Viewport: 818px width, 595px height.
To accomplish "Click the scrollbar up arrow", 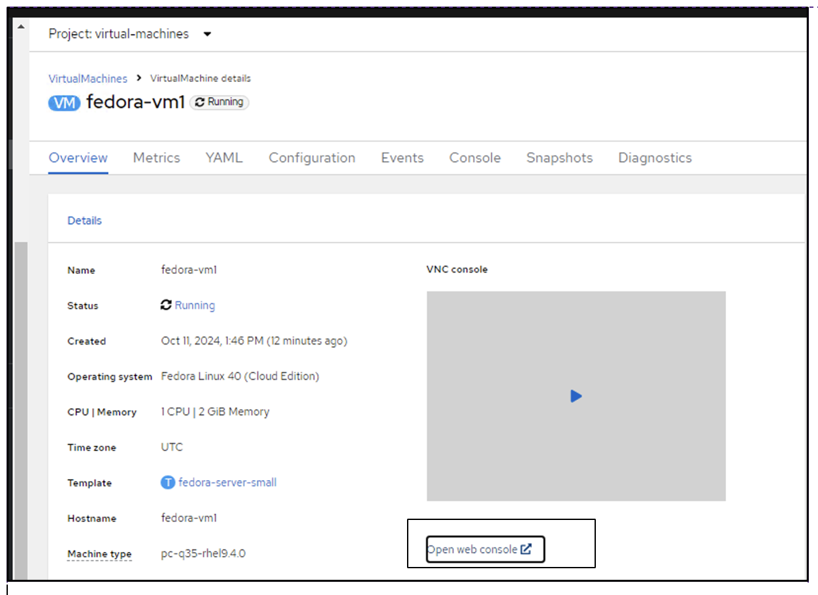I will [22, 25].
